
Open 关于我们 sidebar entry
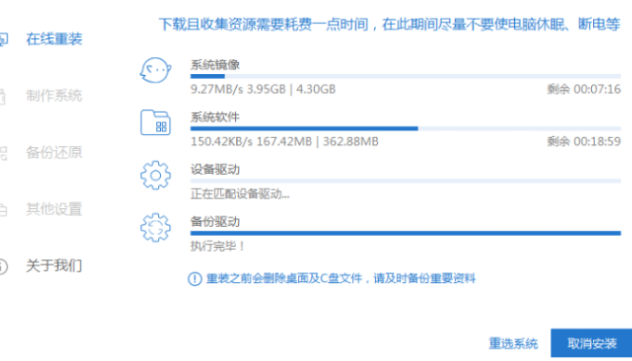click(x=54, y=266)
